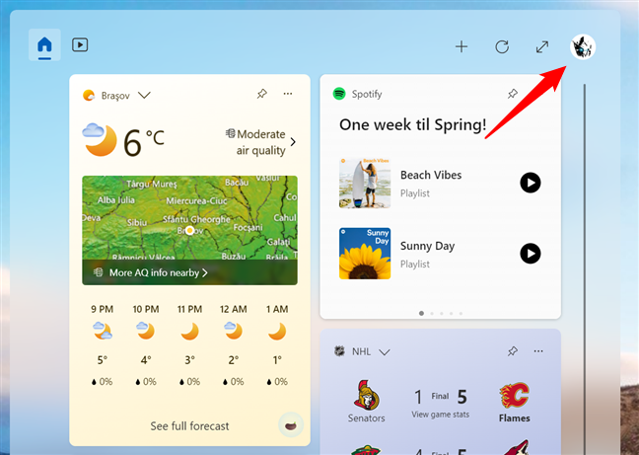Viewport: 639px width, 455px height.
Task: Click the NHL league logo icon
Action: pos(339,351)
